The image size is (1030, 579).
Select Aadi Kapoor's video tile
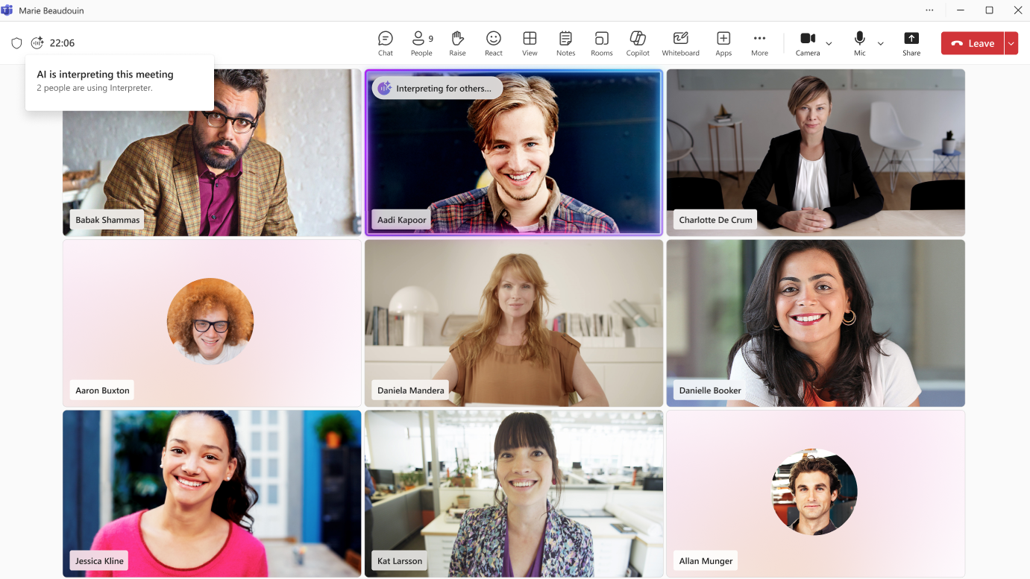click(x=514, y=153)
